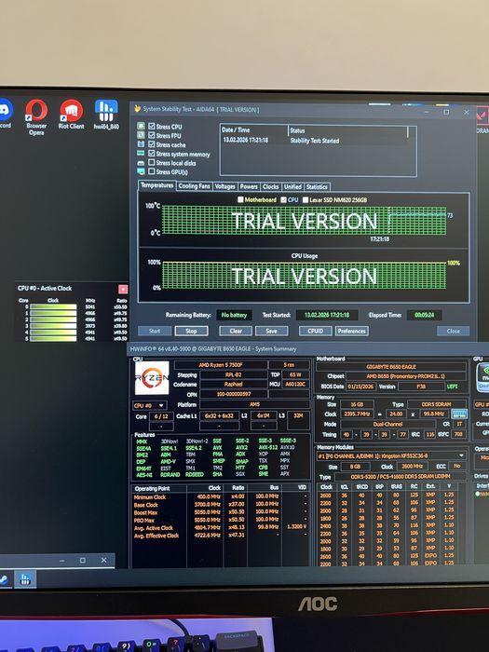Click the AIDA64 flame icon in title bar
The height and width of the screenshot is (652, 489).
[138, 109]
